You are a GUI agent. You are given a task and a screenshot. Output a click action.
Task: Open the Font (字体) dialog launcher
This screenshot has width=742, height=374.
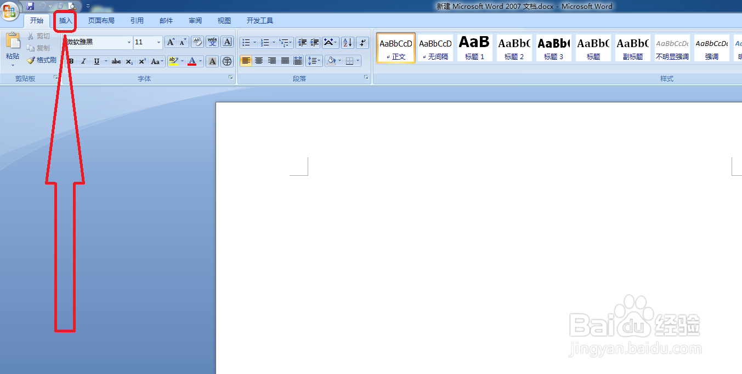230,78
